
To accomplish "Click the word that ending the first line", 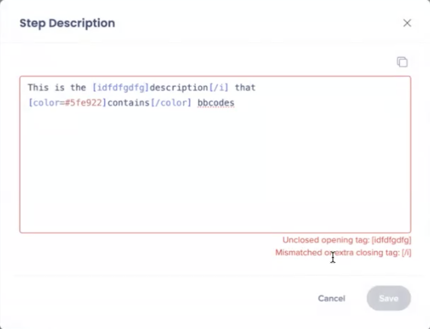I will point(245,88).
